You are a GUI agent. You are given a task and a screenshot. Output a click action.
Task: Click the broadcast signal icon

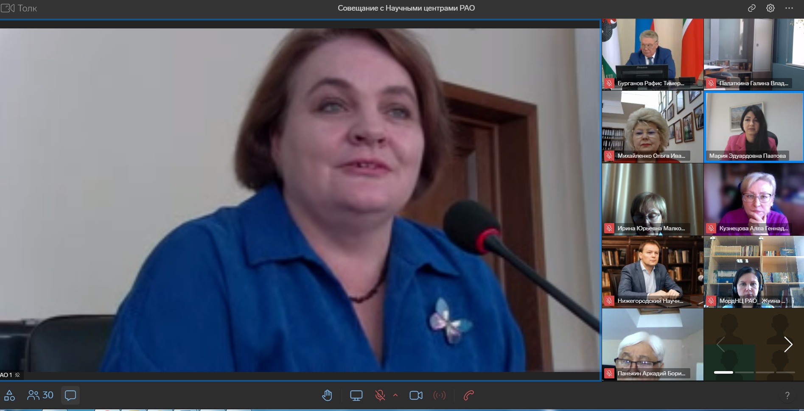[439, 396]
